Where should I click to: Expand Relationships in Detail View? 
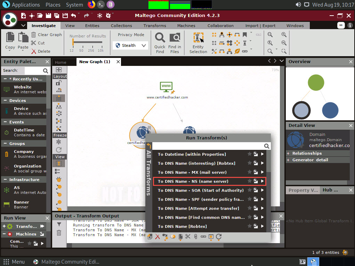click(x=288, y=153)
